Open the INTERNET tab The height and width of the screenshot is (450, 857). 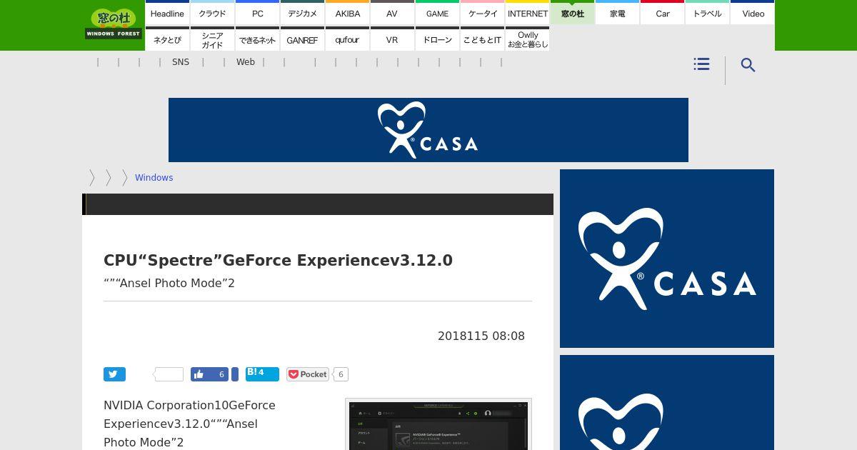point(527,13)
